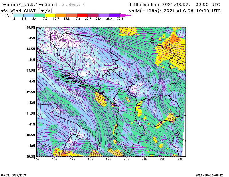Click the legend value 24.4
229x177 pixels.
point(98,19)
